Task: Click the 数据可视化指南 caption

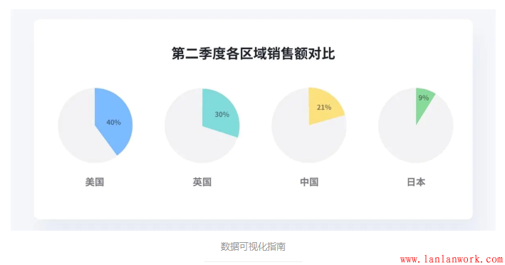Action: tap(253, 246)
